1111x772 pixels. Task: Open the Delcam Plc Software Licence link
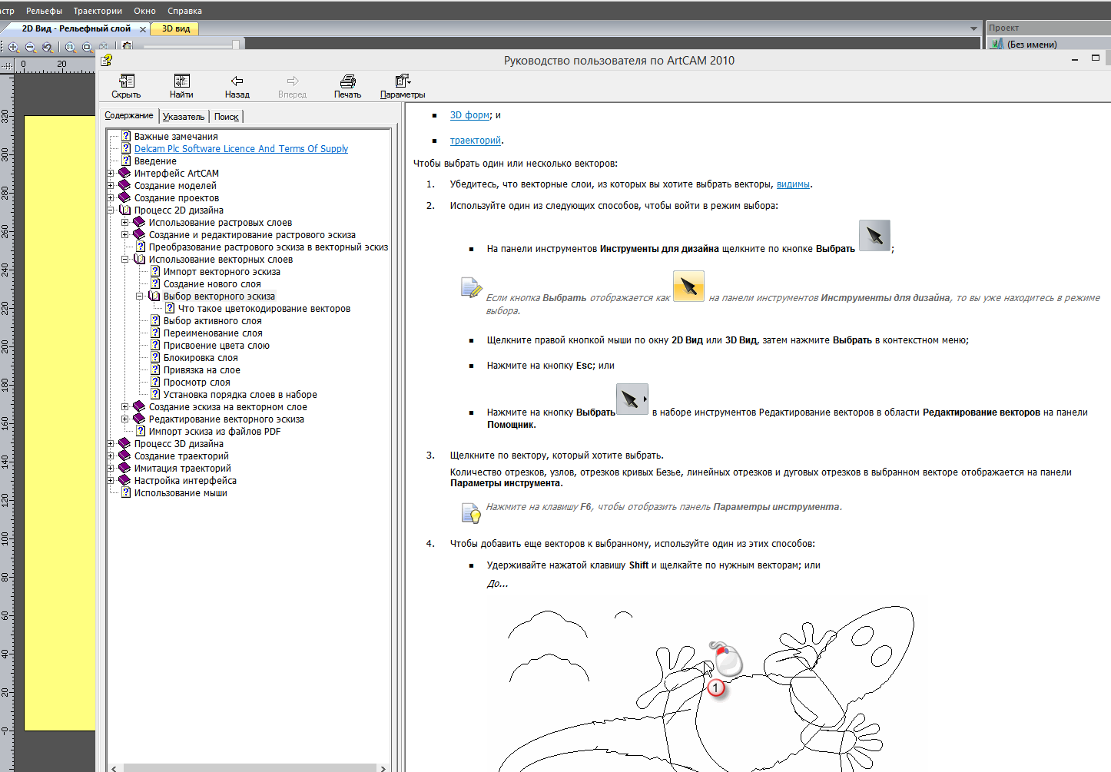241,148
